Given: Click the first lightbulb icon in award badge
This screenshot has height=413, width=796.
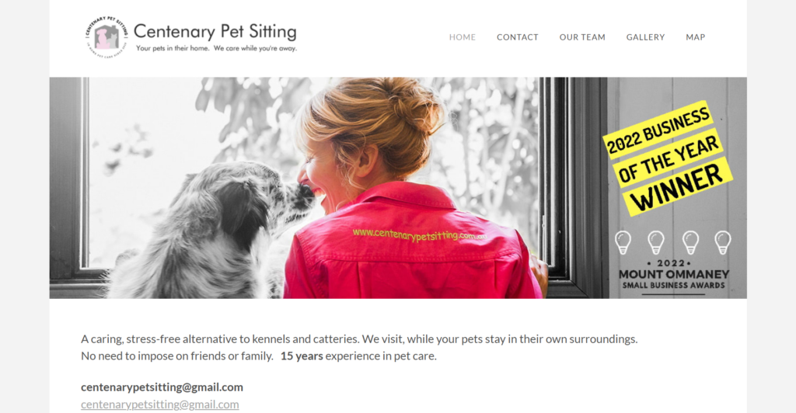Looking at the screenshot, I should (x=623, y=242).
